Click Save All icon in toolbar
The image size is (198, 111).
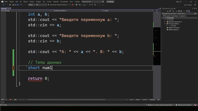pyautogui.click(x=18, y=5)
